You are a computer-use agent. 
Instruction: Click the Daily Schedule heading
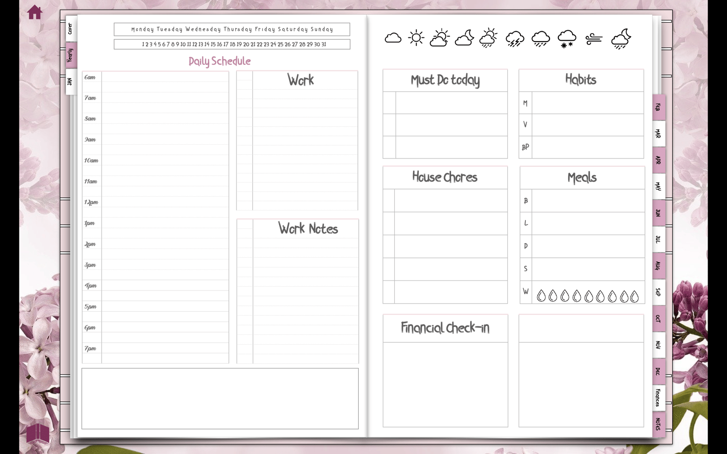pos(220,61)
